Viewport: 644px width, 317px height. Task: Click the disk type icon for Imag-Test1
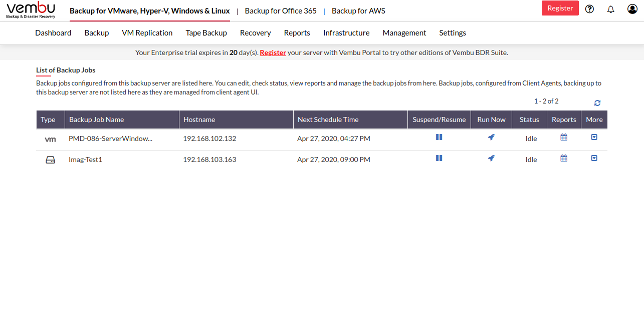click(x=51, y=160)
